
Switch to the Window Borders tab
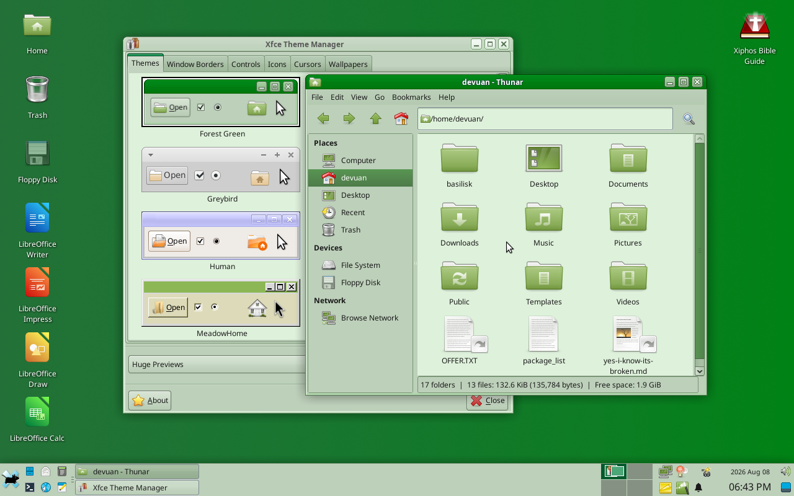click(x=195, y=64)
